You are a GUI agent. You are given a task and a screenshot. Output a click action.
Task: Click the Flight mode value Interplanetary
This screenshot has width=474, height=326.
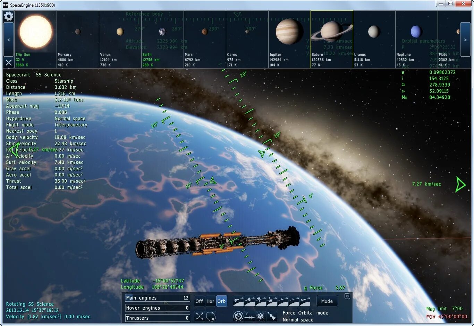coord(71,125)
